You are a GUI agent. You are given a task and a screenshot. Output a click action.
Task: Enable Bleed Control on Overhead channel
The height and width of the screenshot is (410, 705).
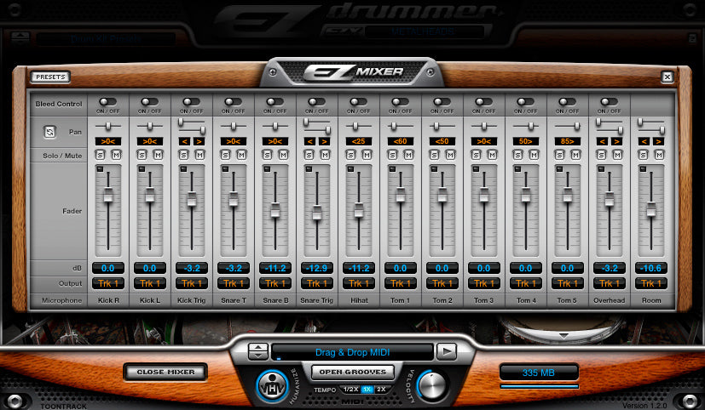(x=609, y=101)
